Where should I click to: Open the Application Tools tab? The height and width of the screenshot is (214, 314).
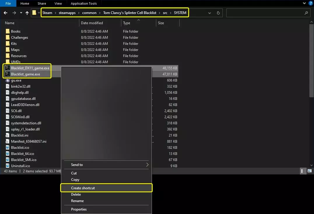click(84, 3)
